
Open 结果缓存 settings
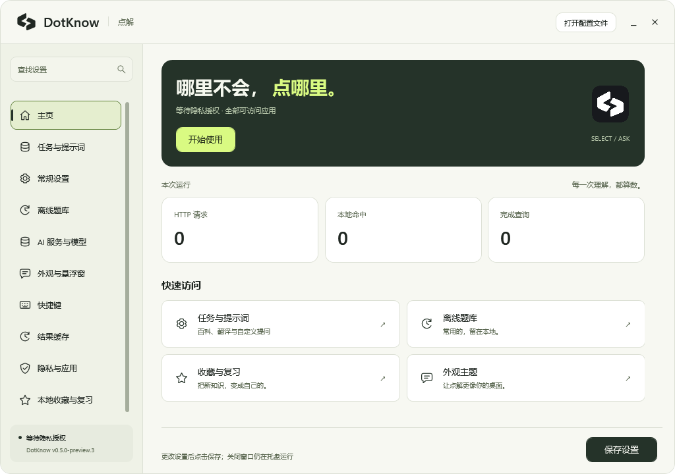pos(66,337)
